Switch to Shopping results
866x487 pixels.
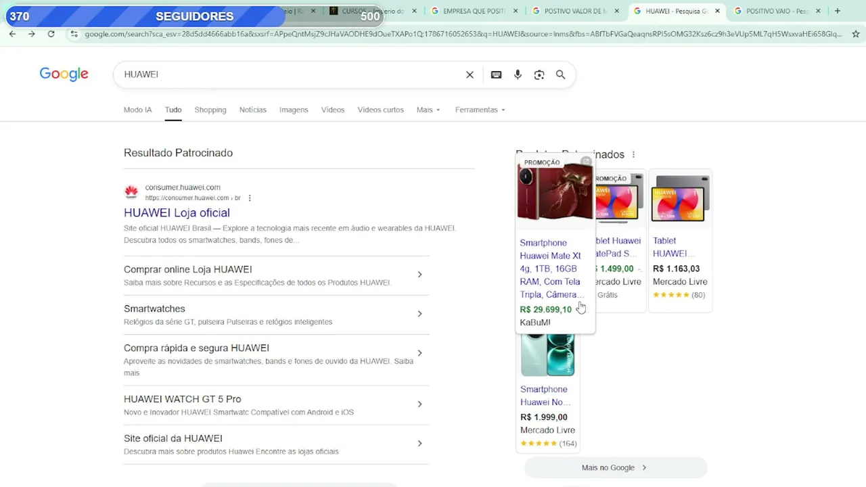(210, 110)
